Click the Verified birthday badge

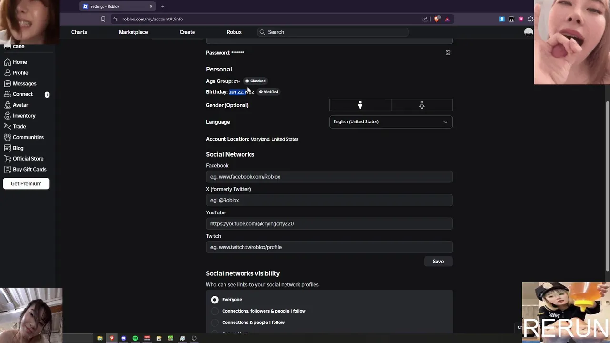click(268, 92)
